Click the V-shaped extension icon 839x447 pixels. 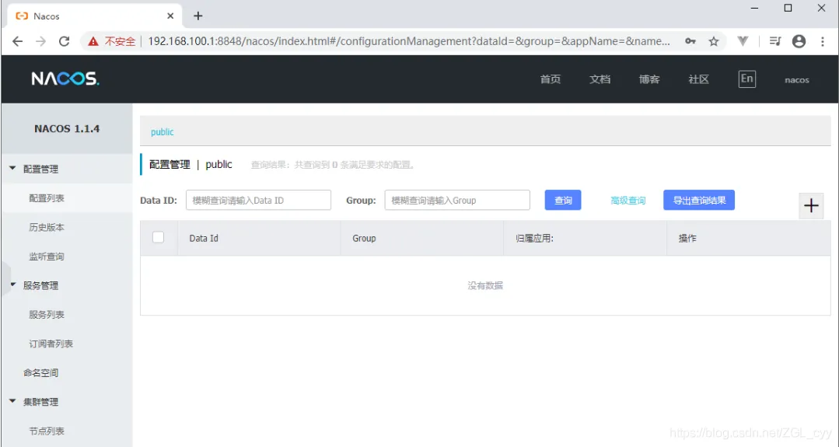point(743,41)
